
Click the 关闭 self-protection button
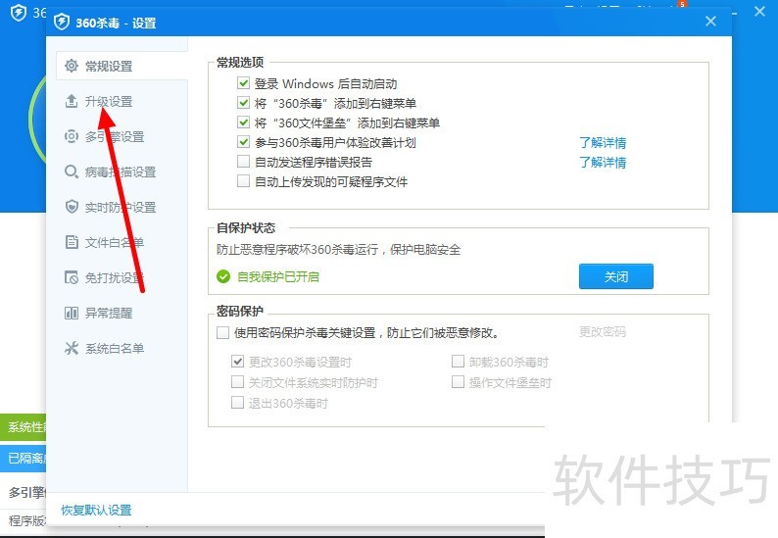615,276
